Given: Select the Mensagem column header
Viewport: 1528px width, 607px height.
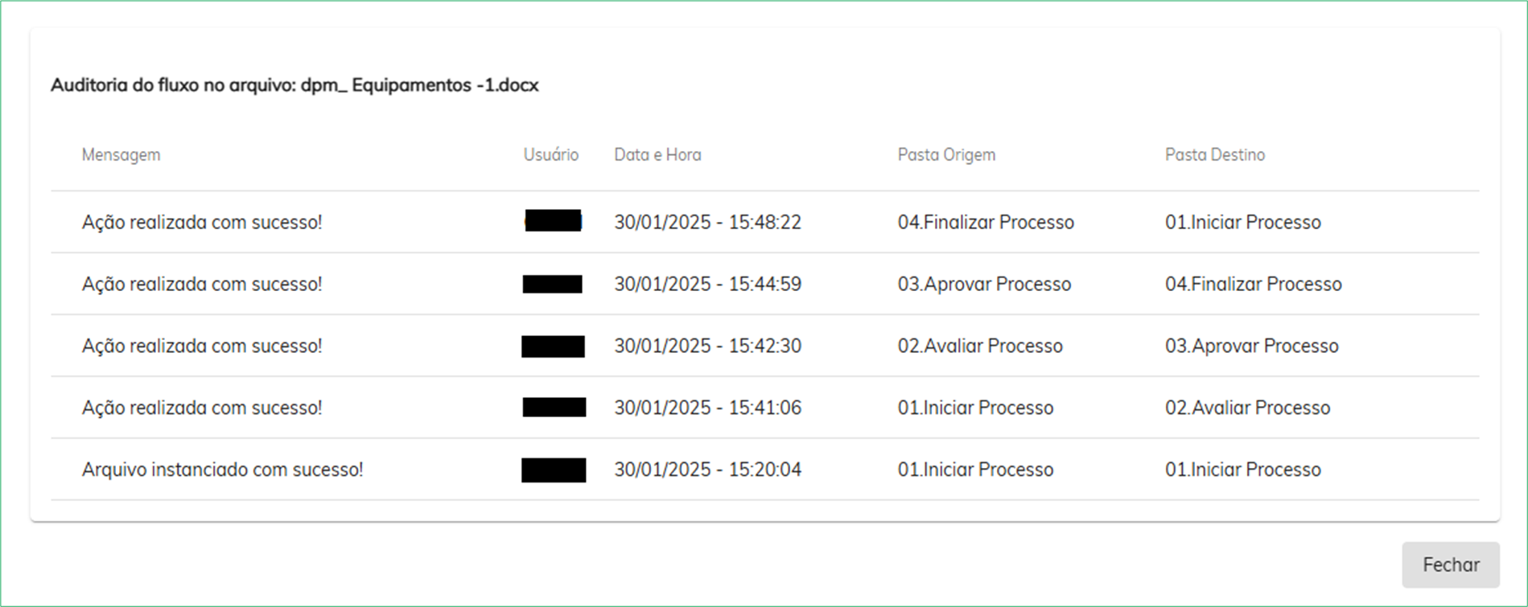Looking at the screenshot, I should coord(121,154).
